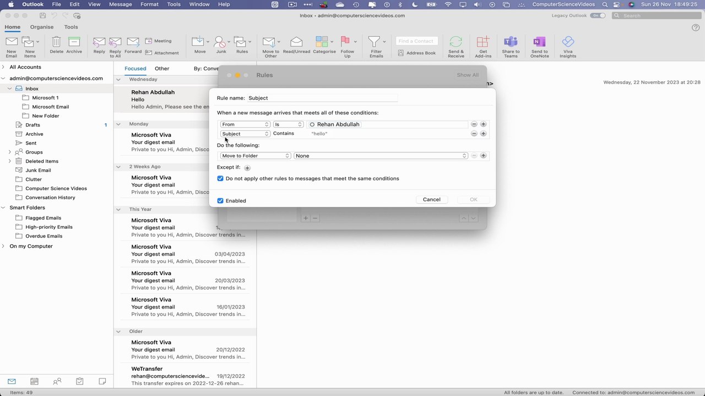The image size is (705, 396).
Task: Open the Message menu
Action: 120,4
